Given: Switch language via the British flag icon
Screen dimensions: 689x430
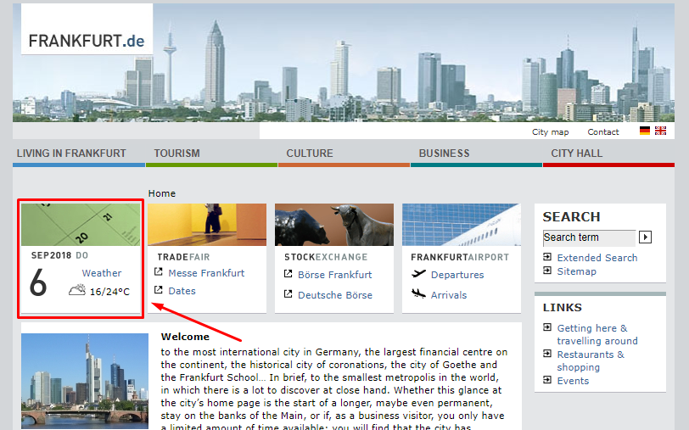Looking at the screenshot, I should [660, 131].
